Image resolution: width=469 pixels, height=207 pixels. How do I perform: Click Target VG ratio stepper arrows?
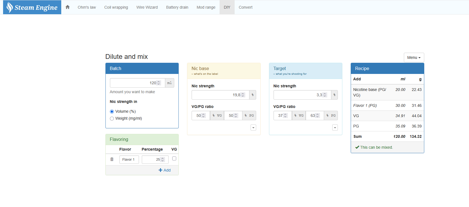click(285, 115)
